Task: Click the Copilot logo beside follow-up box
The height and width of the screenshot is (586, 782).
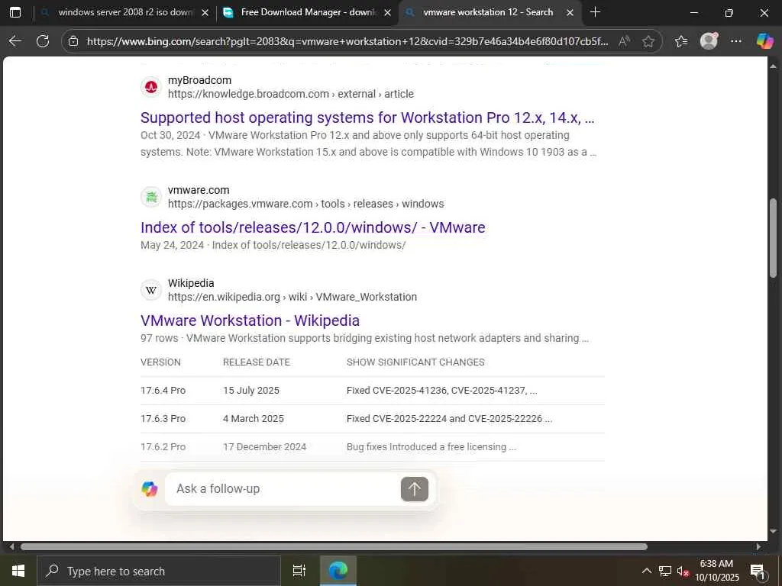Action: click(149, 489)
